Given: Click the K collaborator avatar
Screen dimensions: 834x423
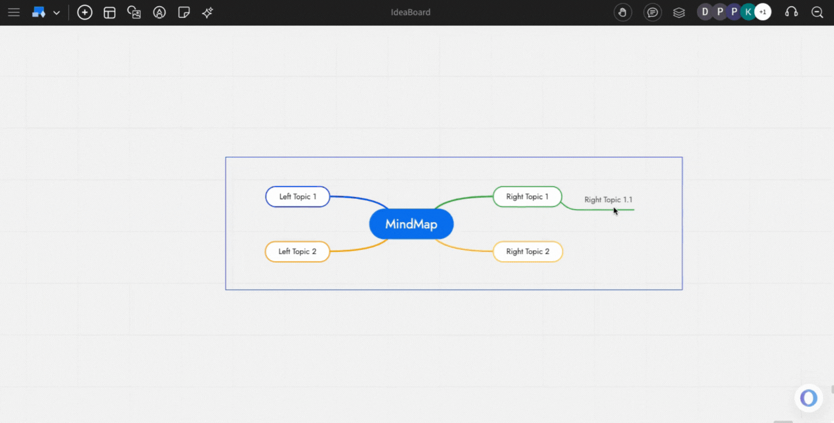Looking at the screenshot, I should click(x=748, y=12).
